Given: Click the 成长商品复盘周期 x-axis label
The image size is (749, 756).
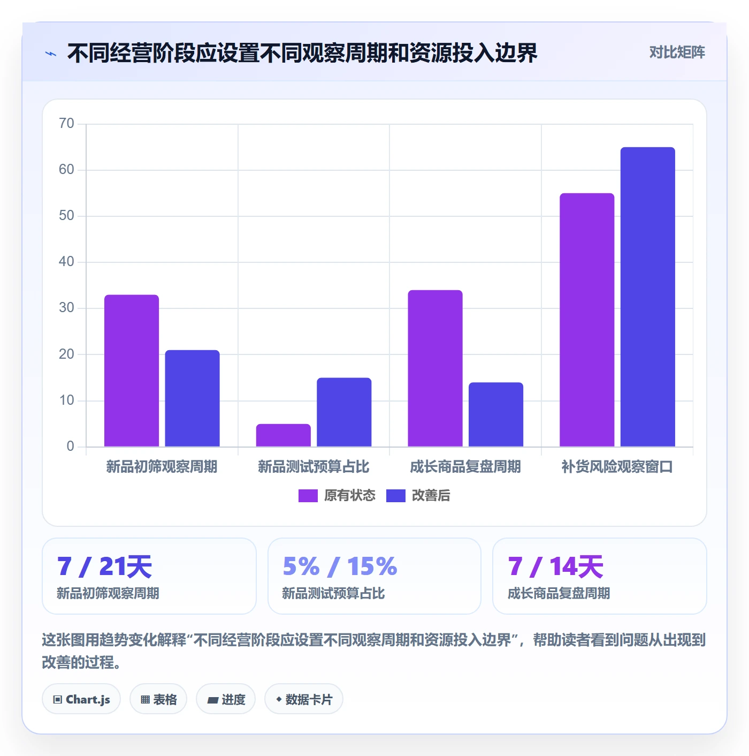Looking at the screenshot, I should tap(465, 467).
